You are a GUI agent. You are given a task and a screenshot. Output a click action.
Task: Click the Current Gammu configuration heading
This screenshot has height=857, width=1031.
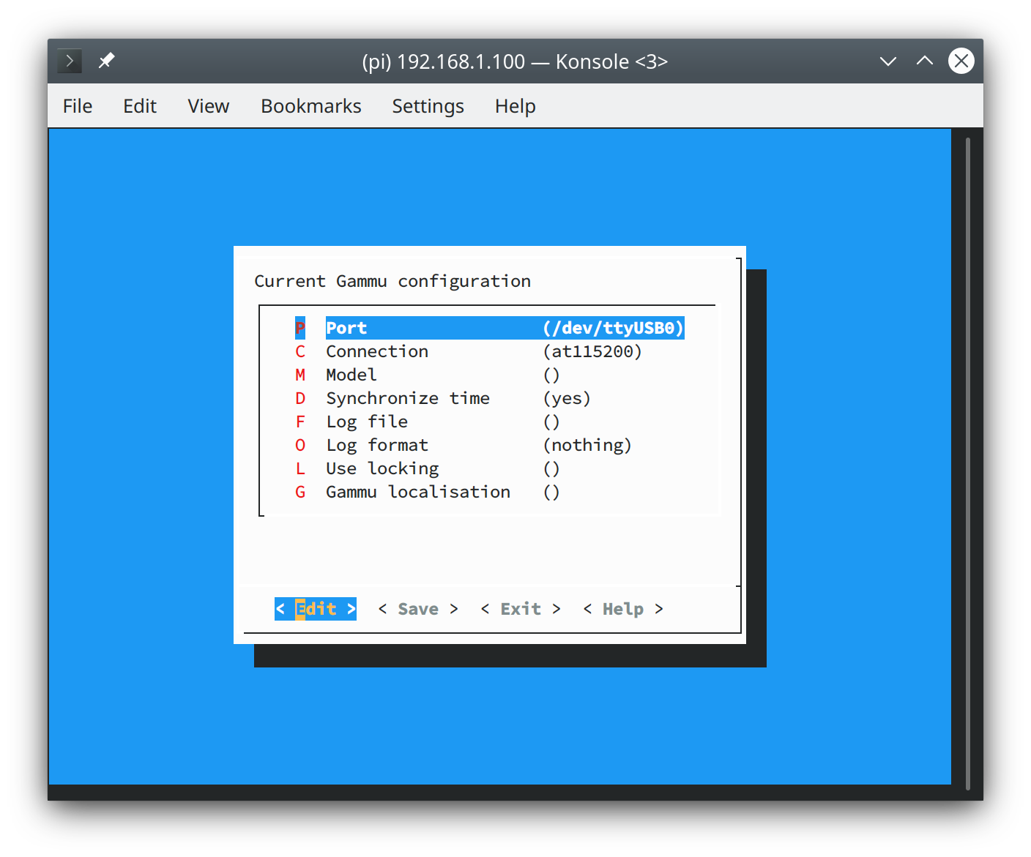[392, 281]
